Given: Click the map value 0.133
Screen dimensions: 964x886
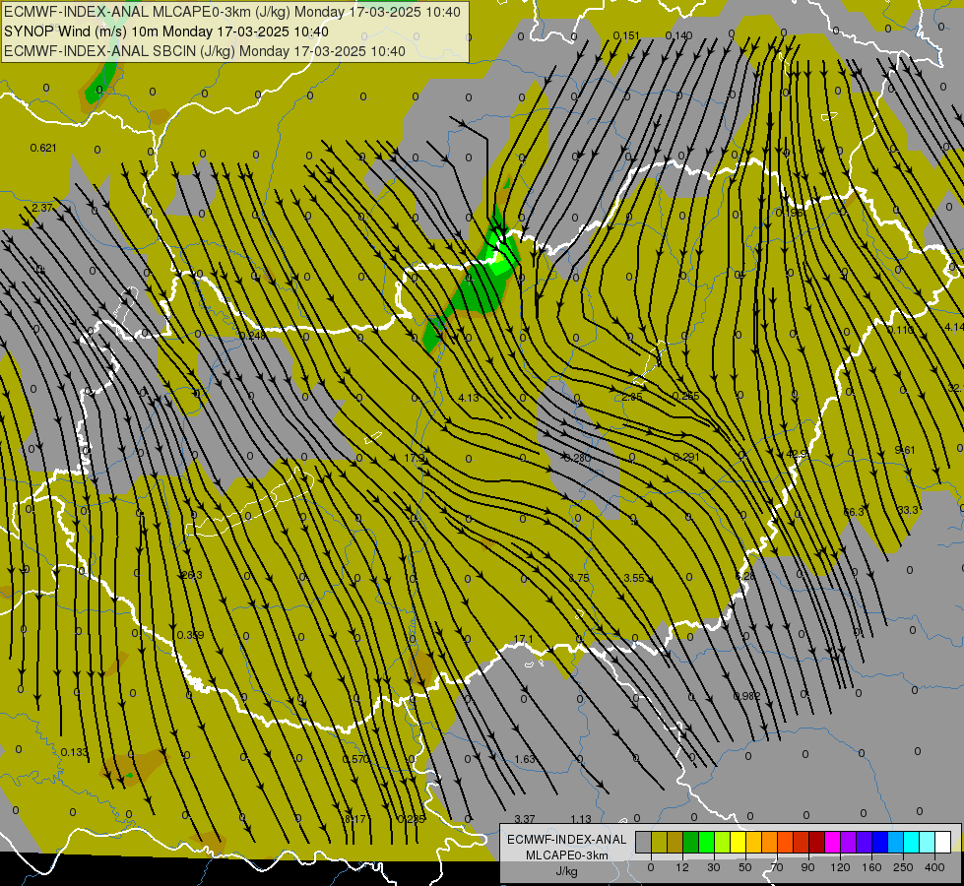Looking at the screenshot, I should pyautogui.click(x=75, y=752).
